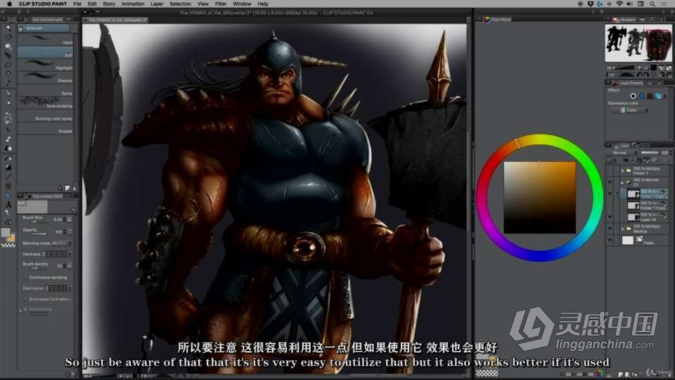Click the document tab The_POWER_of_the_Silhouette
The height and width of the screenshot is (380, 675).
pos(117,20)
